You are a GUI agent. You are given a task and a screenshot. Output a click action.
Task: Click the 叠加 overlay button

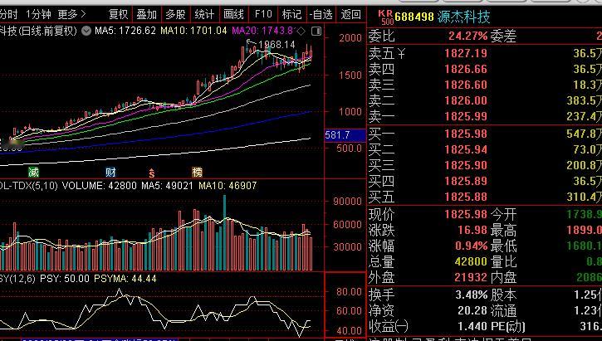click(147, 15)
